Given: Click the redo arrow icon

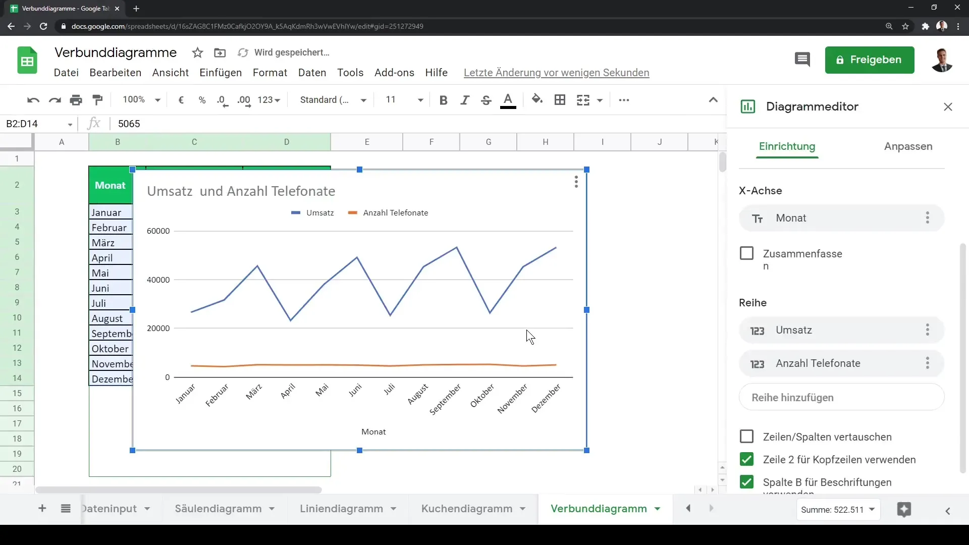Looking at the screenshot, I should point(55,100).
